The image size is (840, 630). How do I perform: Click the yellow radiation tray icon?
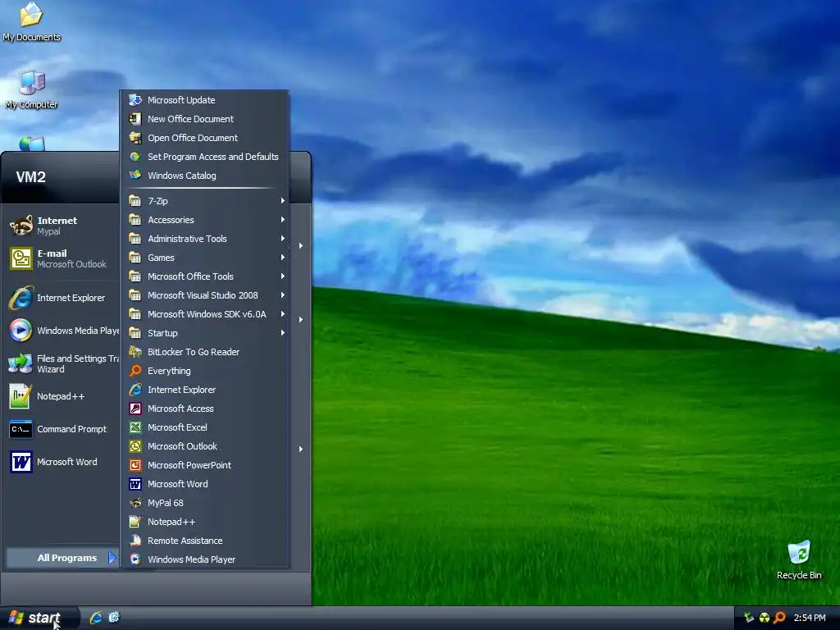[765, 619]
